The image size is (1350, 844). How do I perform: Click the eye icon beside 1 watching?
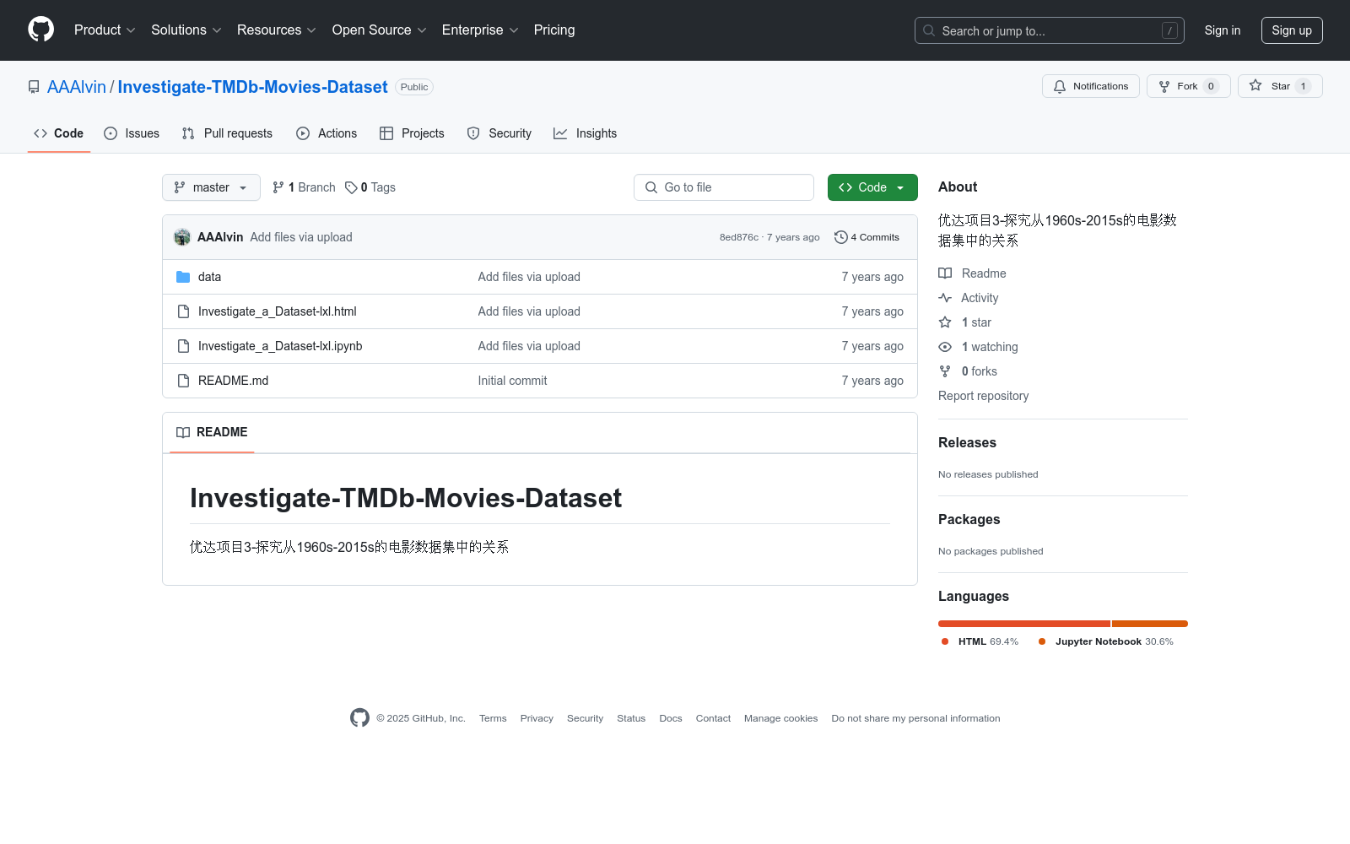[945, 347]
